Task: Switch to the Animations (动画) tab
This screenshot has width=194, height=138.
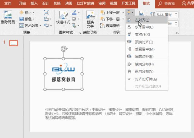Action: point(69,3)
